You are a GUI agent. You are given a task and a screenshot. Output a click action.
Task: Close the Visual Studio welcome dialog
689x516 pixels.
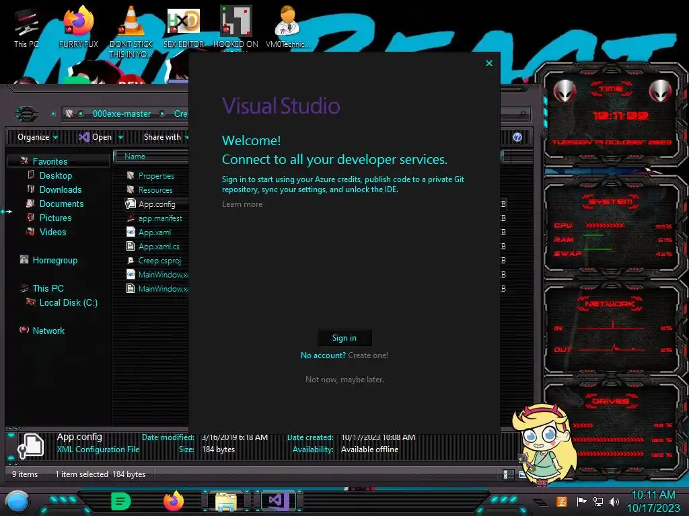(x=489, y=63)
